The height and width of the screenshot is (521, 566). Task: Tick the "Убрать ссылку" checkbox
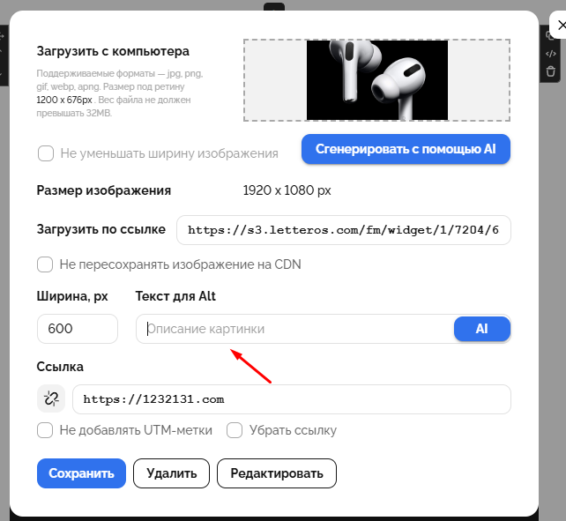click(235, 430)
